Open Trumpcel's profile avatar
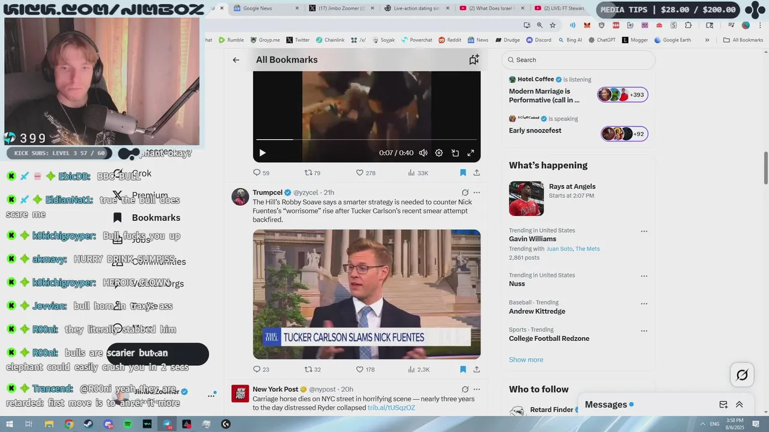 point(240,196)
